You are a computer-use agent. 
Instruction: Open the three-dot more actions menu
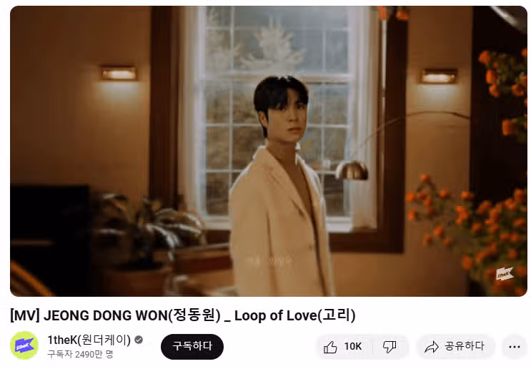[515, 347]
